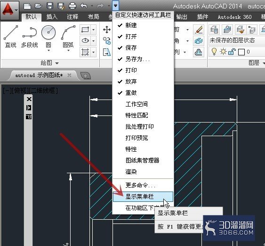Click the rectangle draw tool icon
Screen dimensions: 265x246
[85, 30]
